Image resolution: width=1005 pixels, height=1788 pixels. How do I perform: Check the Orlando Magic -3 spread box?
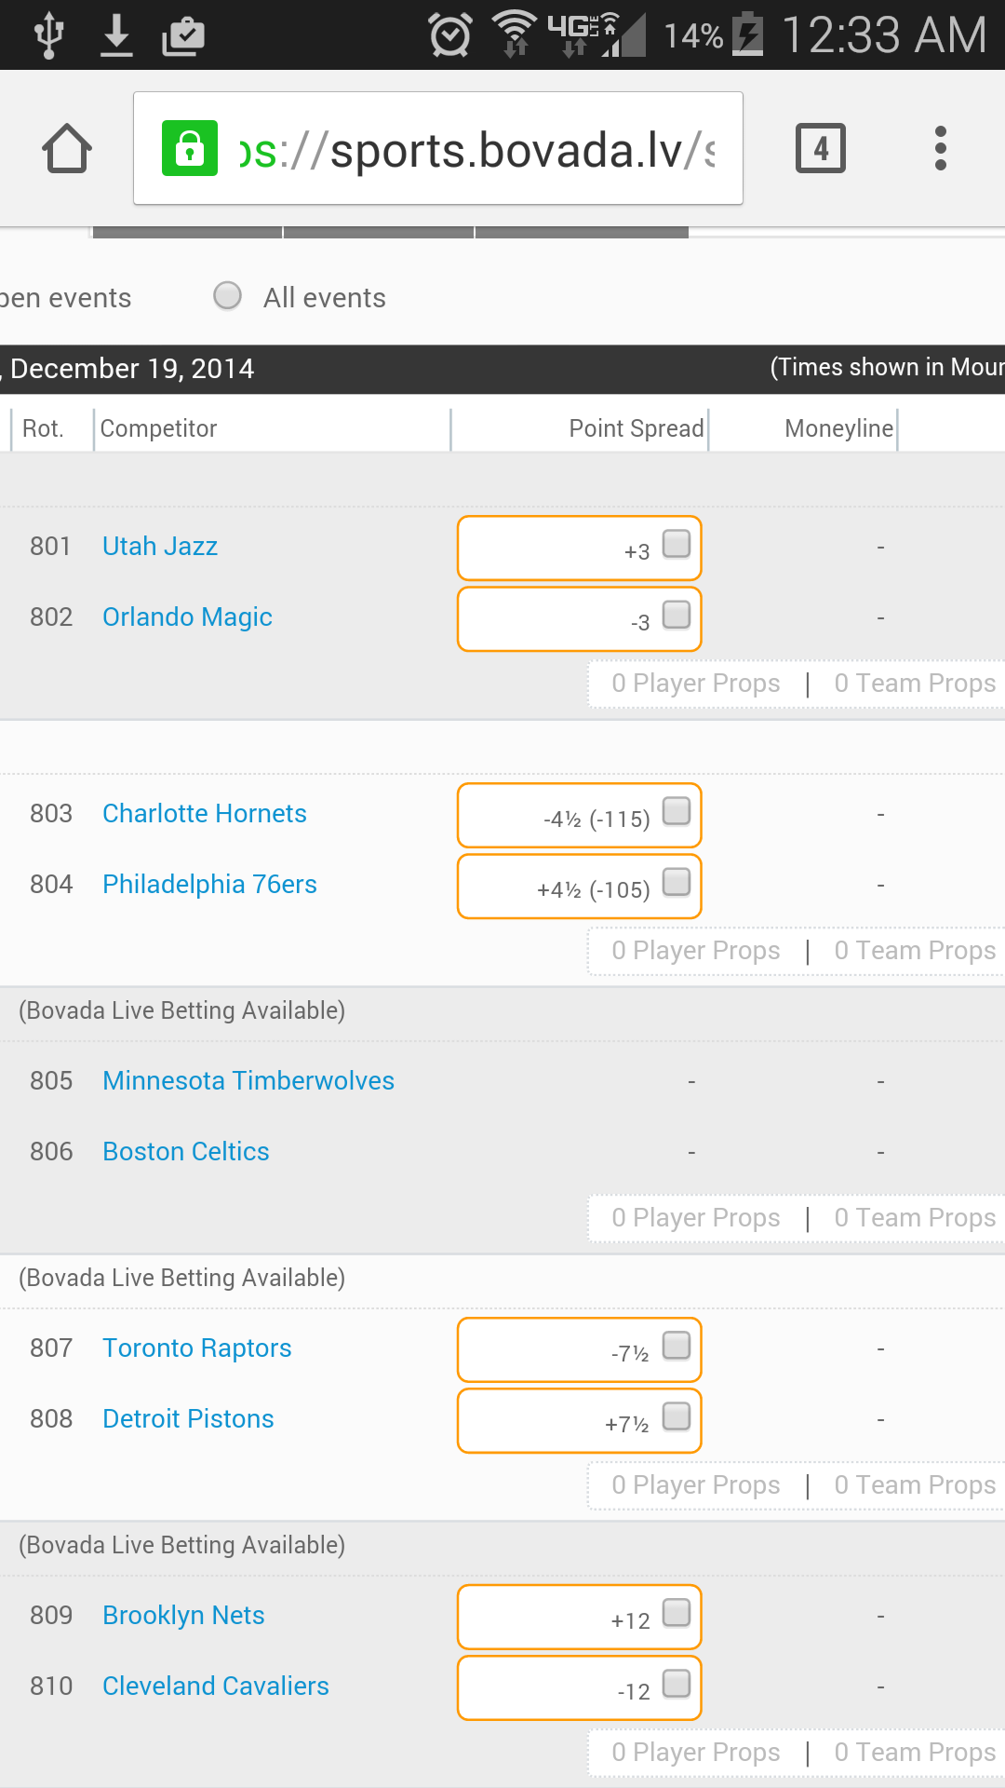click(677, 615)
